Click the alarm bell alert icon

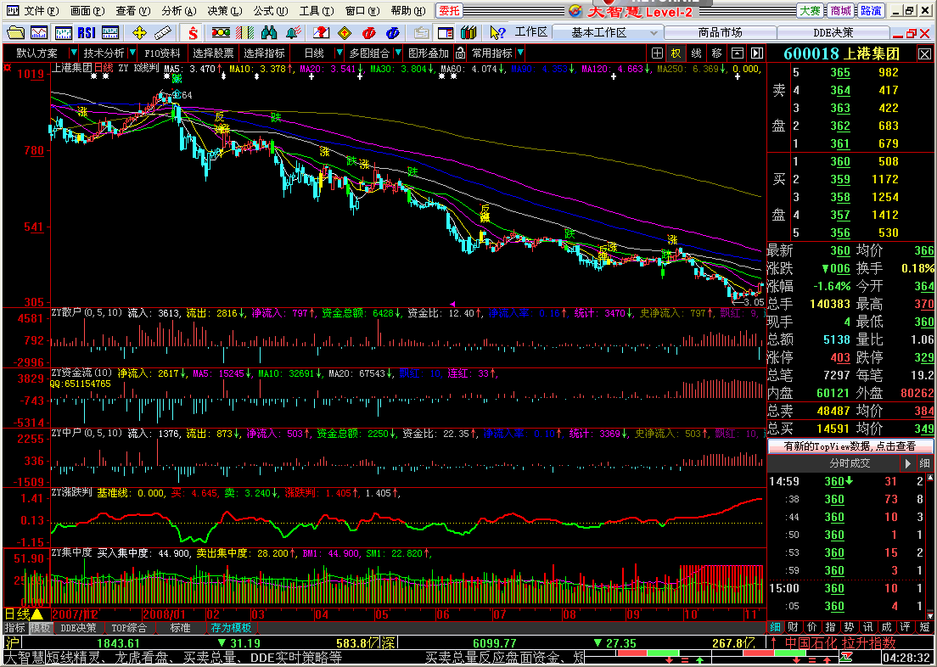(x=293, y=32)
